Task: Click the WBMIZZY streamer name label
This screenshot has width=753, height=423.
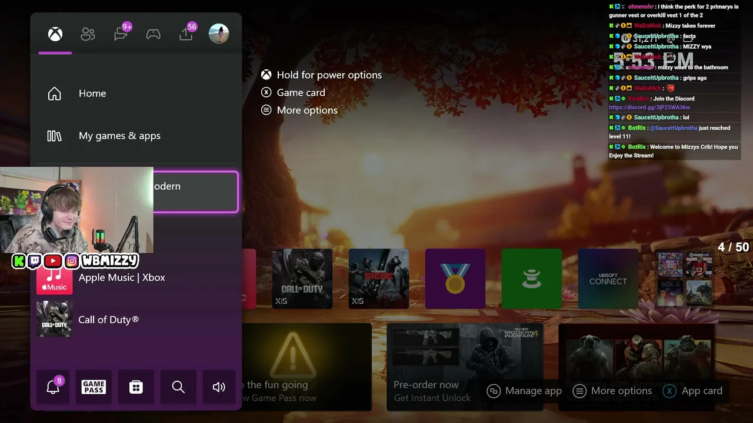Action: (110, 261)
